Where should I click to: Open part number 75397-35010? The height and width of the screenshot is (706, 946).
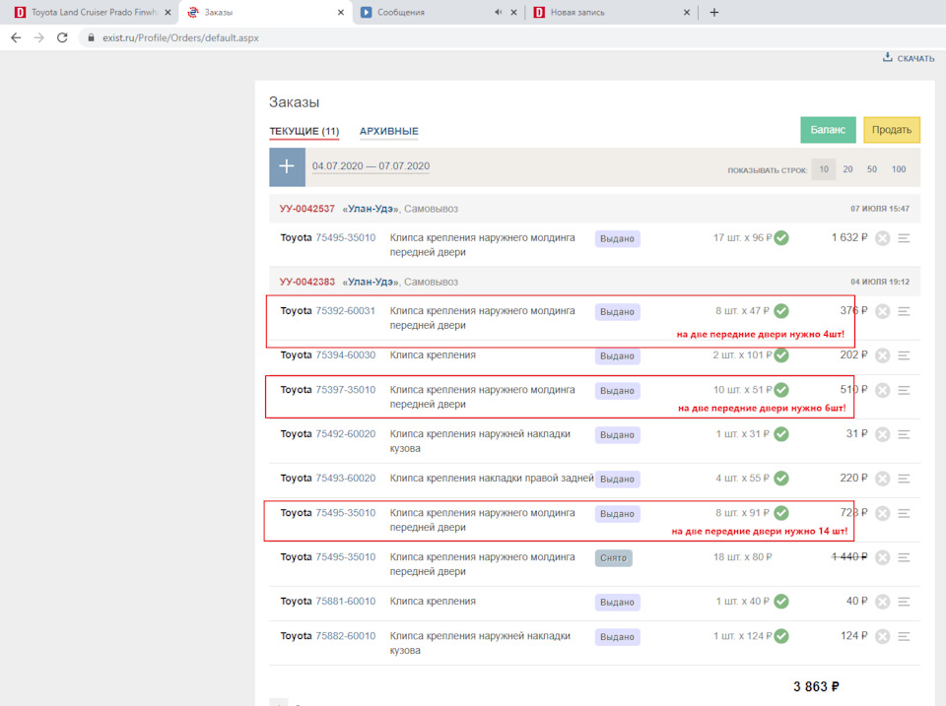(x=345, y=390)
